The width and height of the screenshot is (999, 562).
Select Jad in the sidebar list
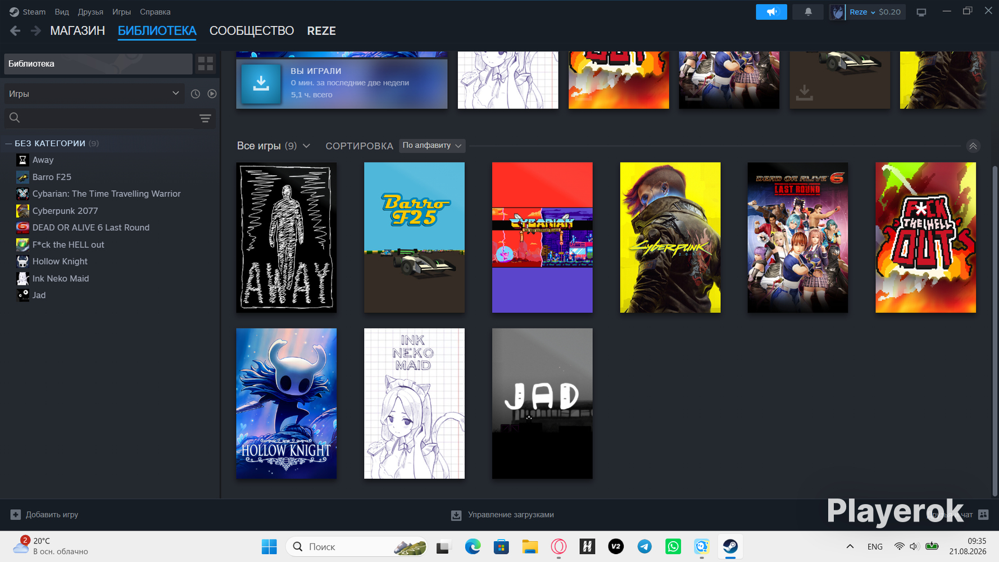39,295
